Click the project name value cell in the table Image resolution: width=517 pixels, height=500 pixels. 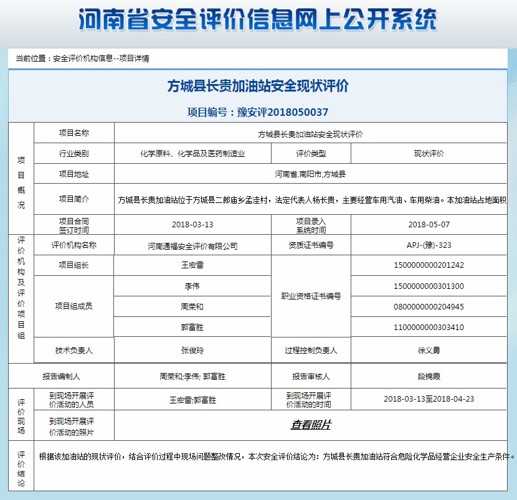click(x=310, y=133)
